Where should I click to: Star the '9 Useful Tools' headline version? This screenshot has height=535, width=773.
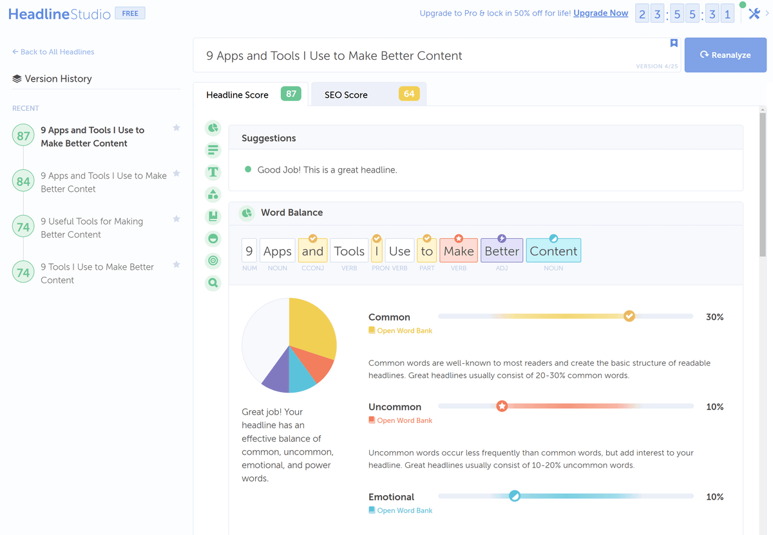(x=177, y=219)
